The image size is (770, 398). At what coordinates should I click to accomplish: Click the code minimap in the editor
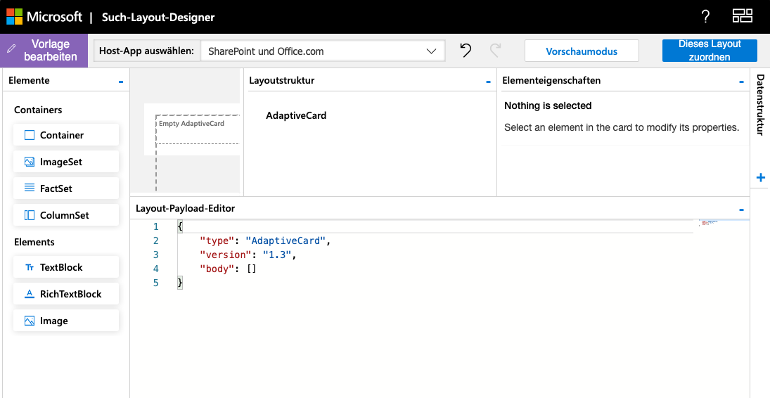pyautogui.click(x=710, y=223)
